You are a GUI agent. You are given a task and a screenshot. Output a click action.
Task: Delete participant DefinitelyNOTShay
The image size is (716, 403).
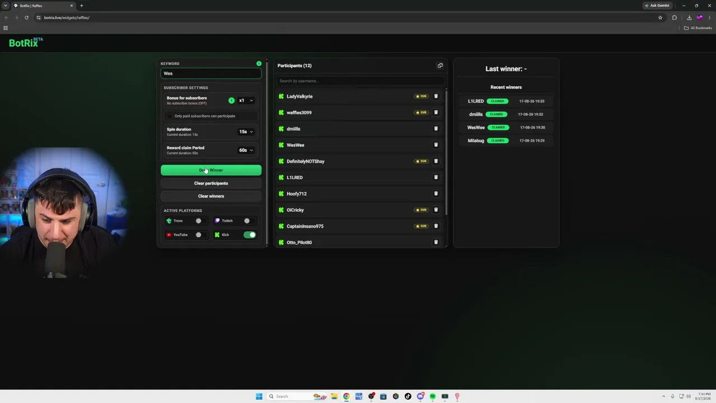point(436,161)
